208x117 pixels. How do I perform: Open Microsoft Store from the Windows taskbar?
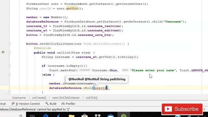tap(84, 116)
